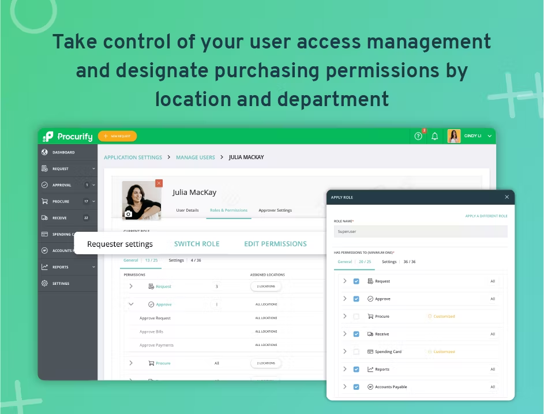The height and width of the screenshot is (414, 544).
Task: Open the help question mark icon
Action: click(x=418, y=136)
